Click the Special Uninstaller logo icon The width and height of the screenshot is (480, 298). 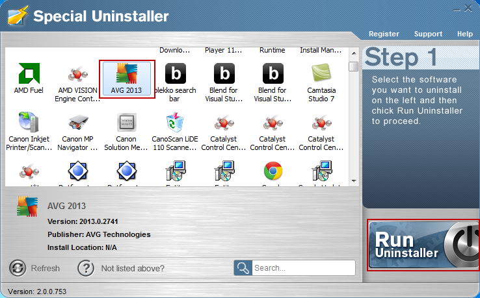pyautogui.click(x=18, y=16)
